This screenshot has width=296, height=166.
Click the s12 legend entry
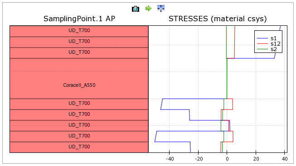tap(276, 44)
